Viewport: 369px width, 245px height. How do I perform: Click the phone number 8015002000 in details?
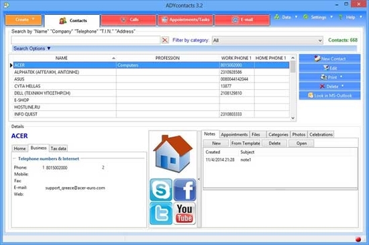(56, 168)
